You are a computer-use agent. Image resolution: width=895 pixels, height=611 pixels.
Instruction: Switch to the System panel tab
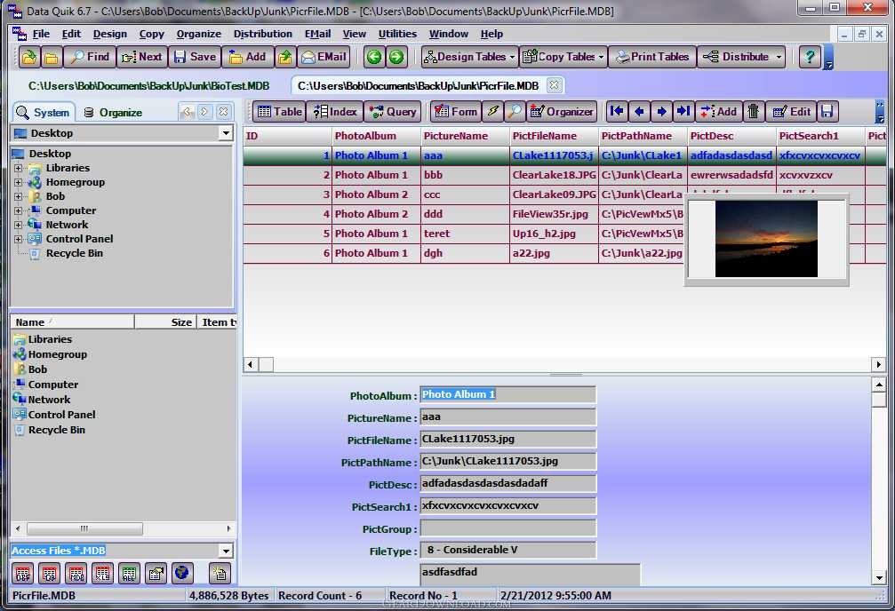[x=44, y=113]
